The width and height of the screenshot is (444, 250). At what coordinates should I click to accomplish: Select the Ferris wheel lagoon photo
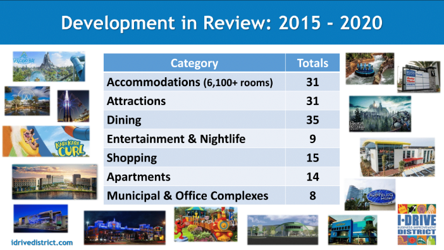tap(27, 101)
